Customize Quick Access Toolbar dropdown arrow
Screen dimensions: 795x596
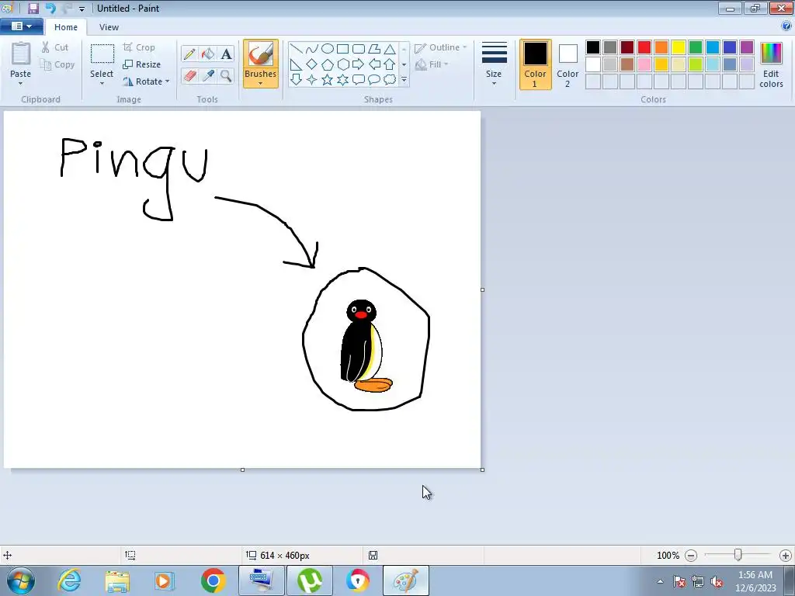pos(82,9)
